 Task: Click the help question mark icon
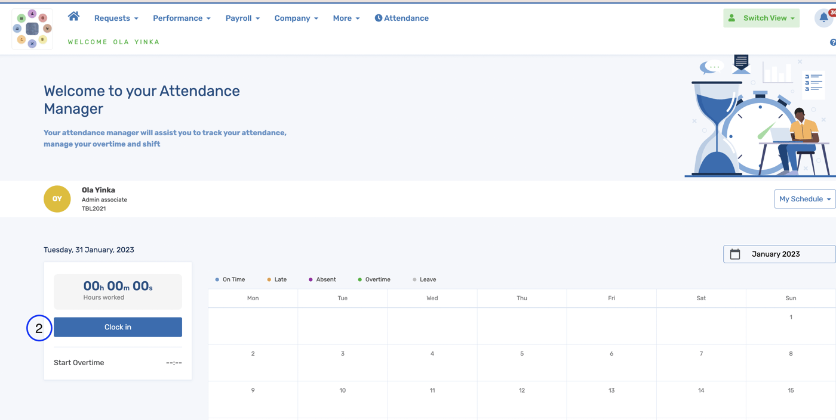tap(832, 42)
